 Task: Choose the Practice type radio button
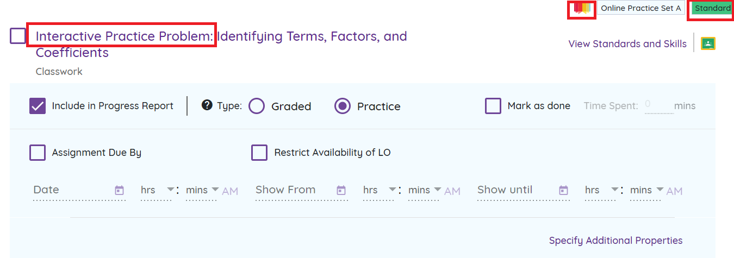click(x=343, y=106)
